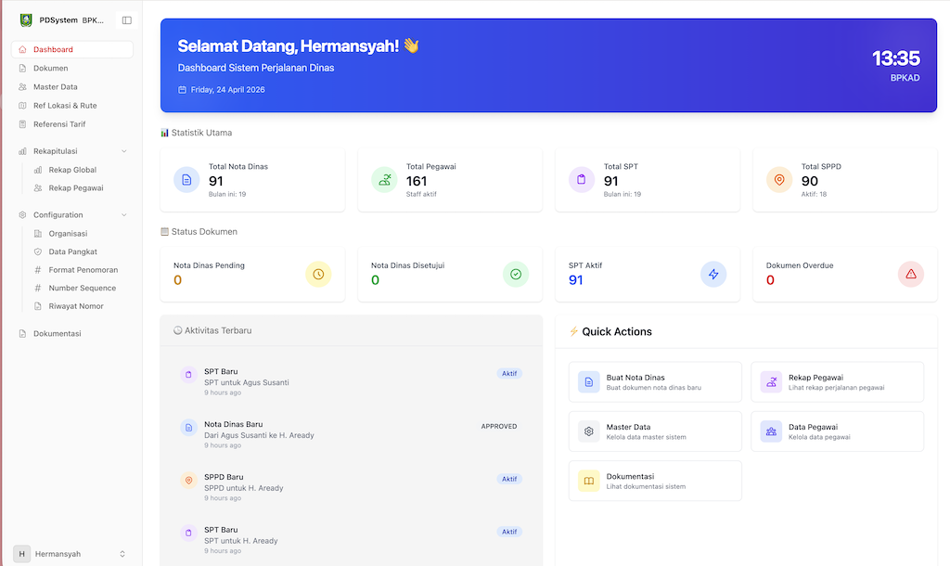Screen dimensions: 950x566
Task: Select the Nota Dinas Baru activity row
Action: click(352, 434)
